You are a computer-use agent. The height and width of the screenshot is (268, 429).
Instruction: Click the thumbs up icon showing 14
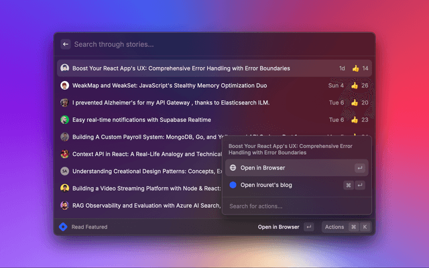click(x=355, y=68)
